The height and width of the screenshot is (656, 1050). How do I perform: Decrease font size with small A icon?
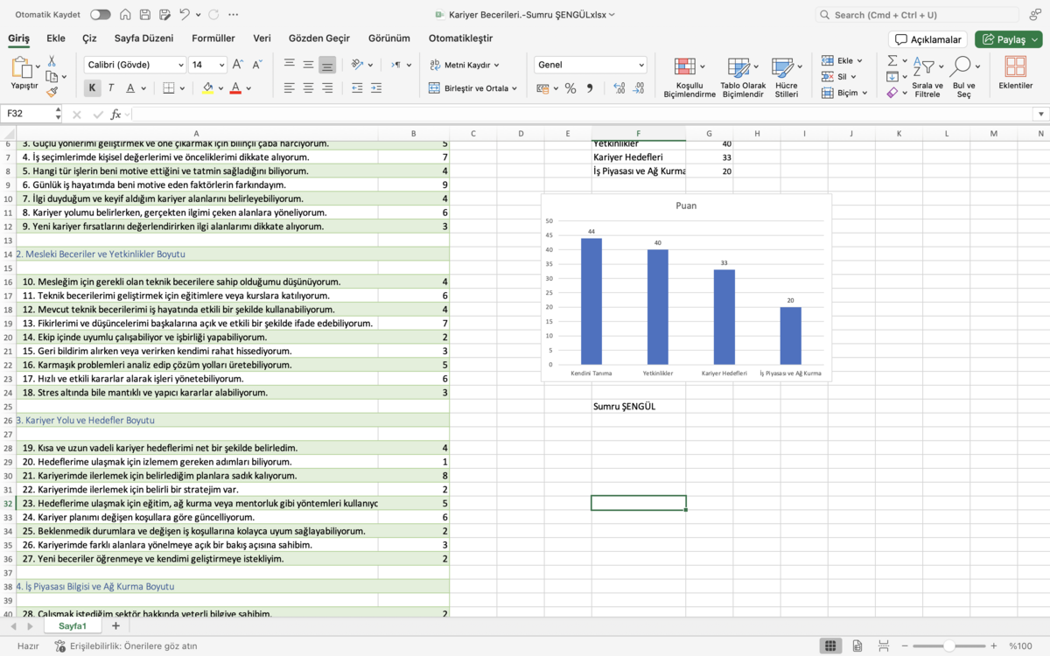(x=257, y=65)
